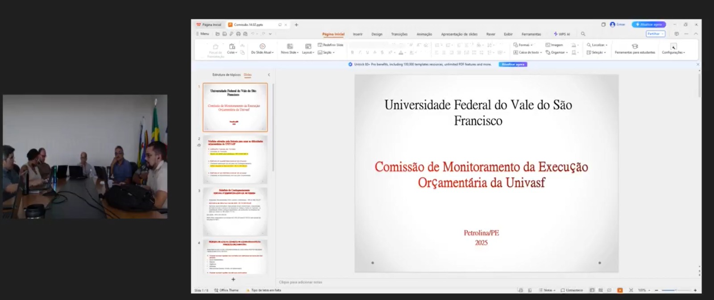Viewport: 714px width, 300px height.
Task: Start slideshow with Do Slide Atual
Action: tap(262, 49)
